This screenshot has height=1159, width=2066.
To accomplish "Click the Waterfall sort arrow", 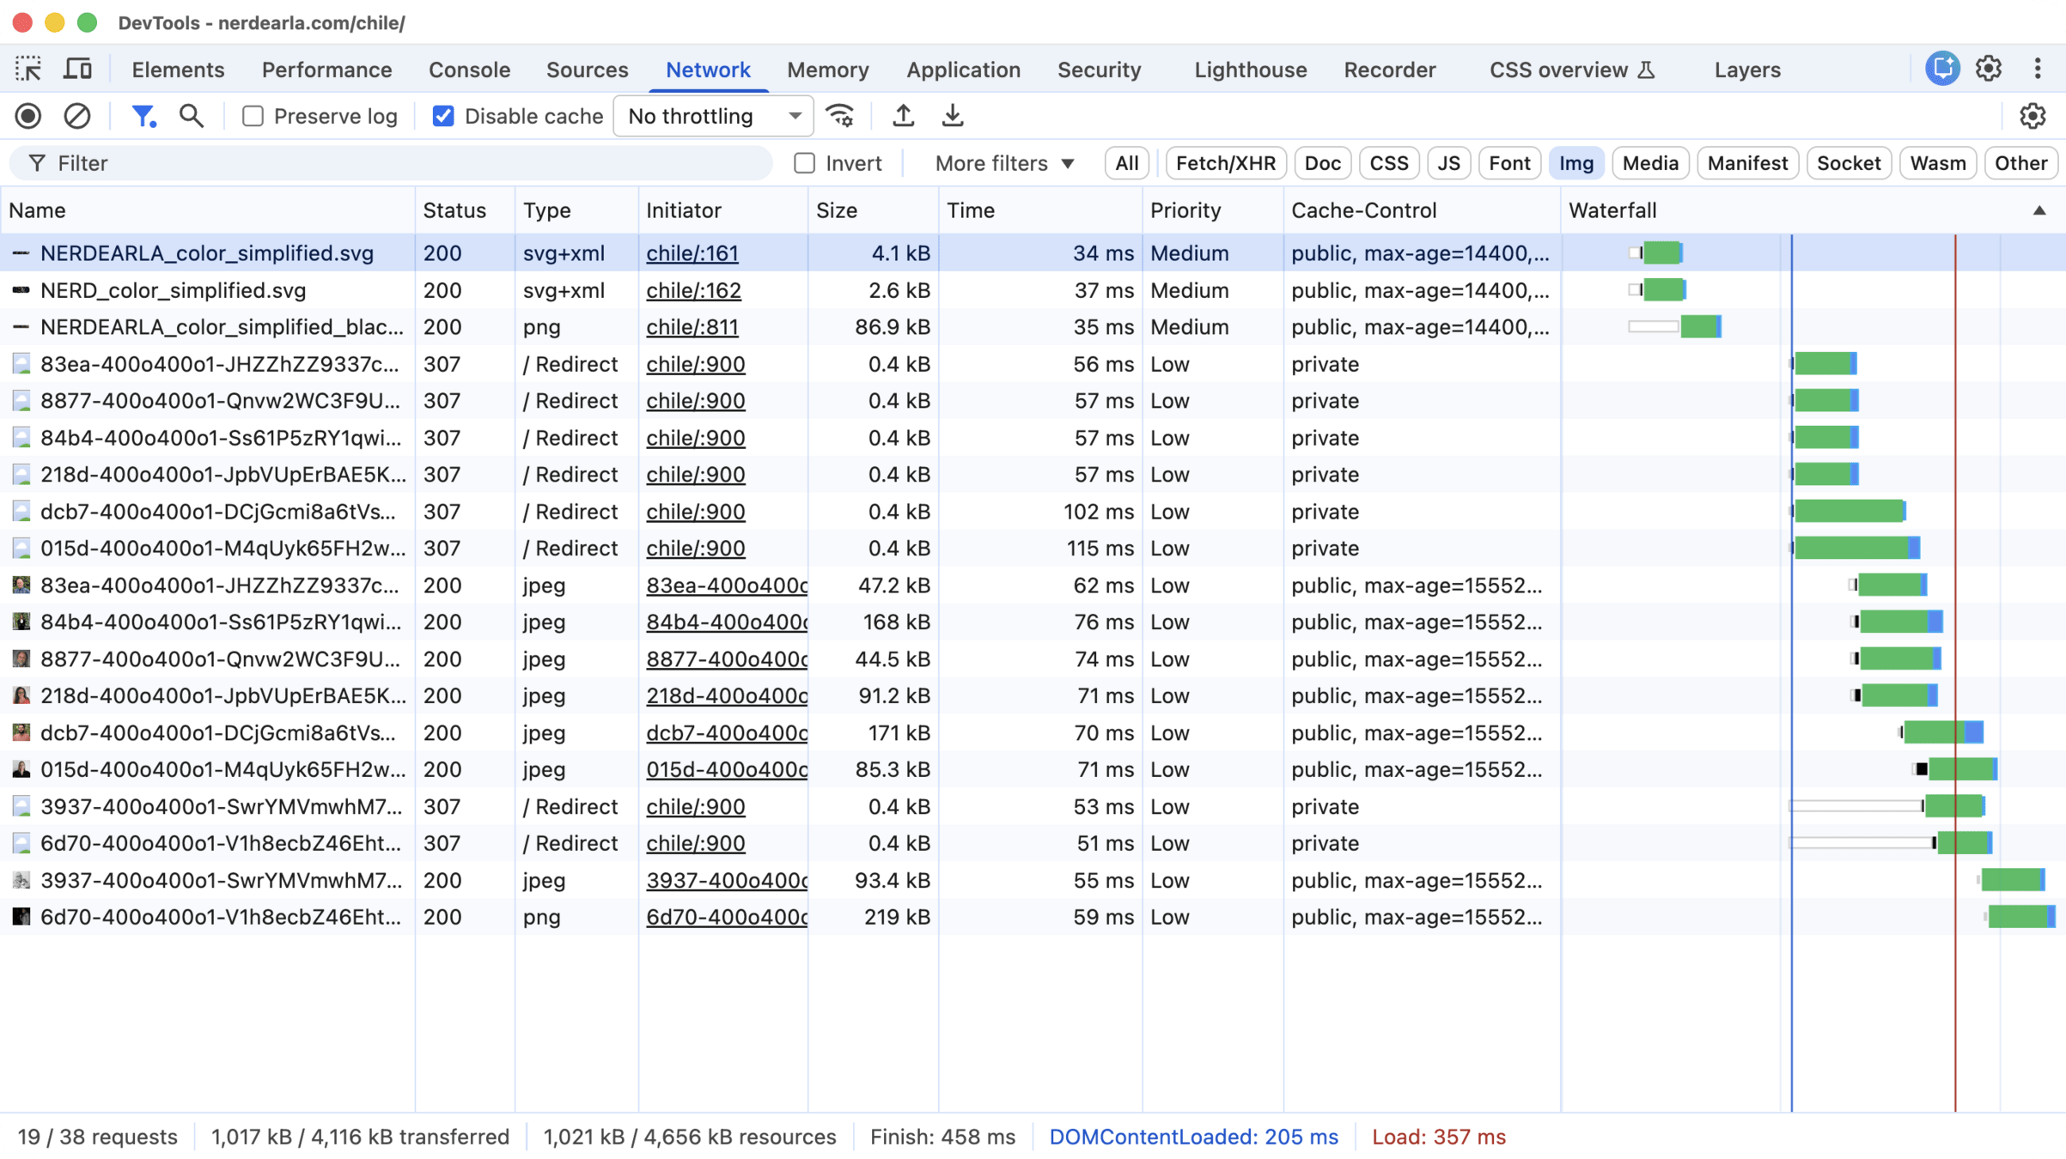I will (x=2039, y=210).
